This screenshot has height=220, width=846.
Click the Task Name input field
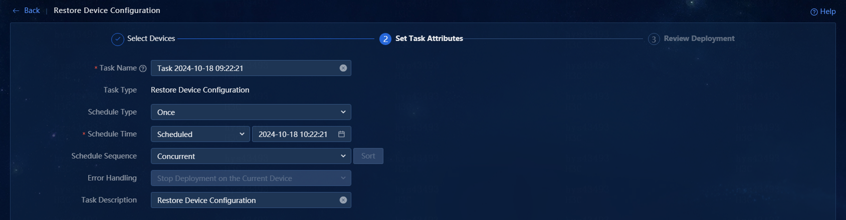click(246, 68)
